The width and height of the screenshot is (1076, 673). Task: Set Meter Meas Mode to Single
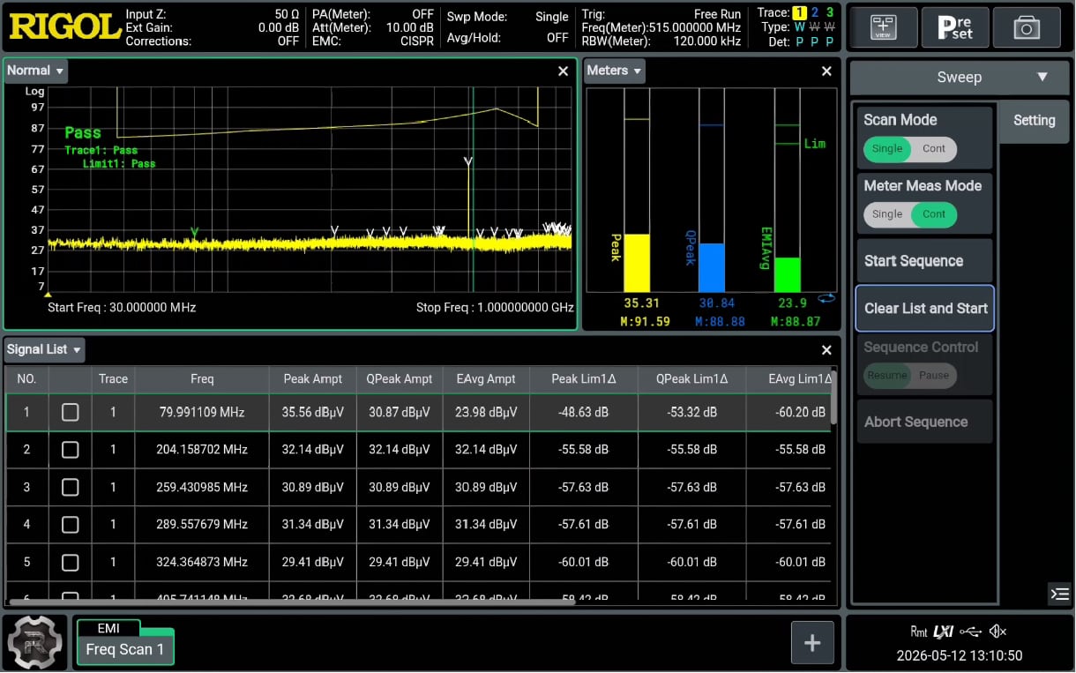pyautogui.click(x=887, y=214)
